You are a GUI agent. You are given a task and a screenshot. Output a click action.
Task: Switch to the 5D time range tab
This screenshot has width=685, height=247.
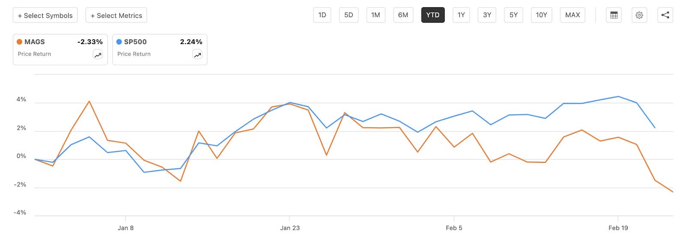[348, 15]
